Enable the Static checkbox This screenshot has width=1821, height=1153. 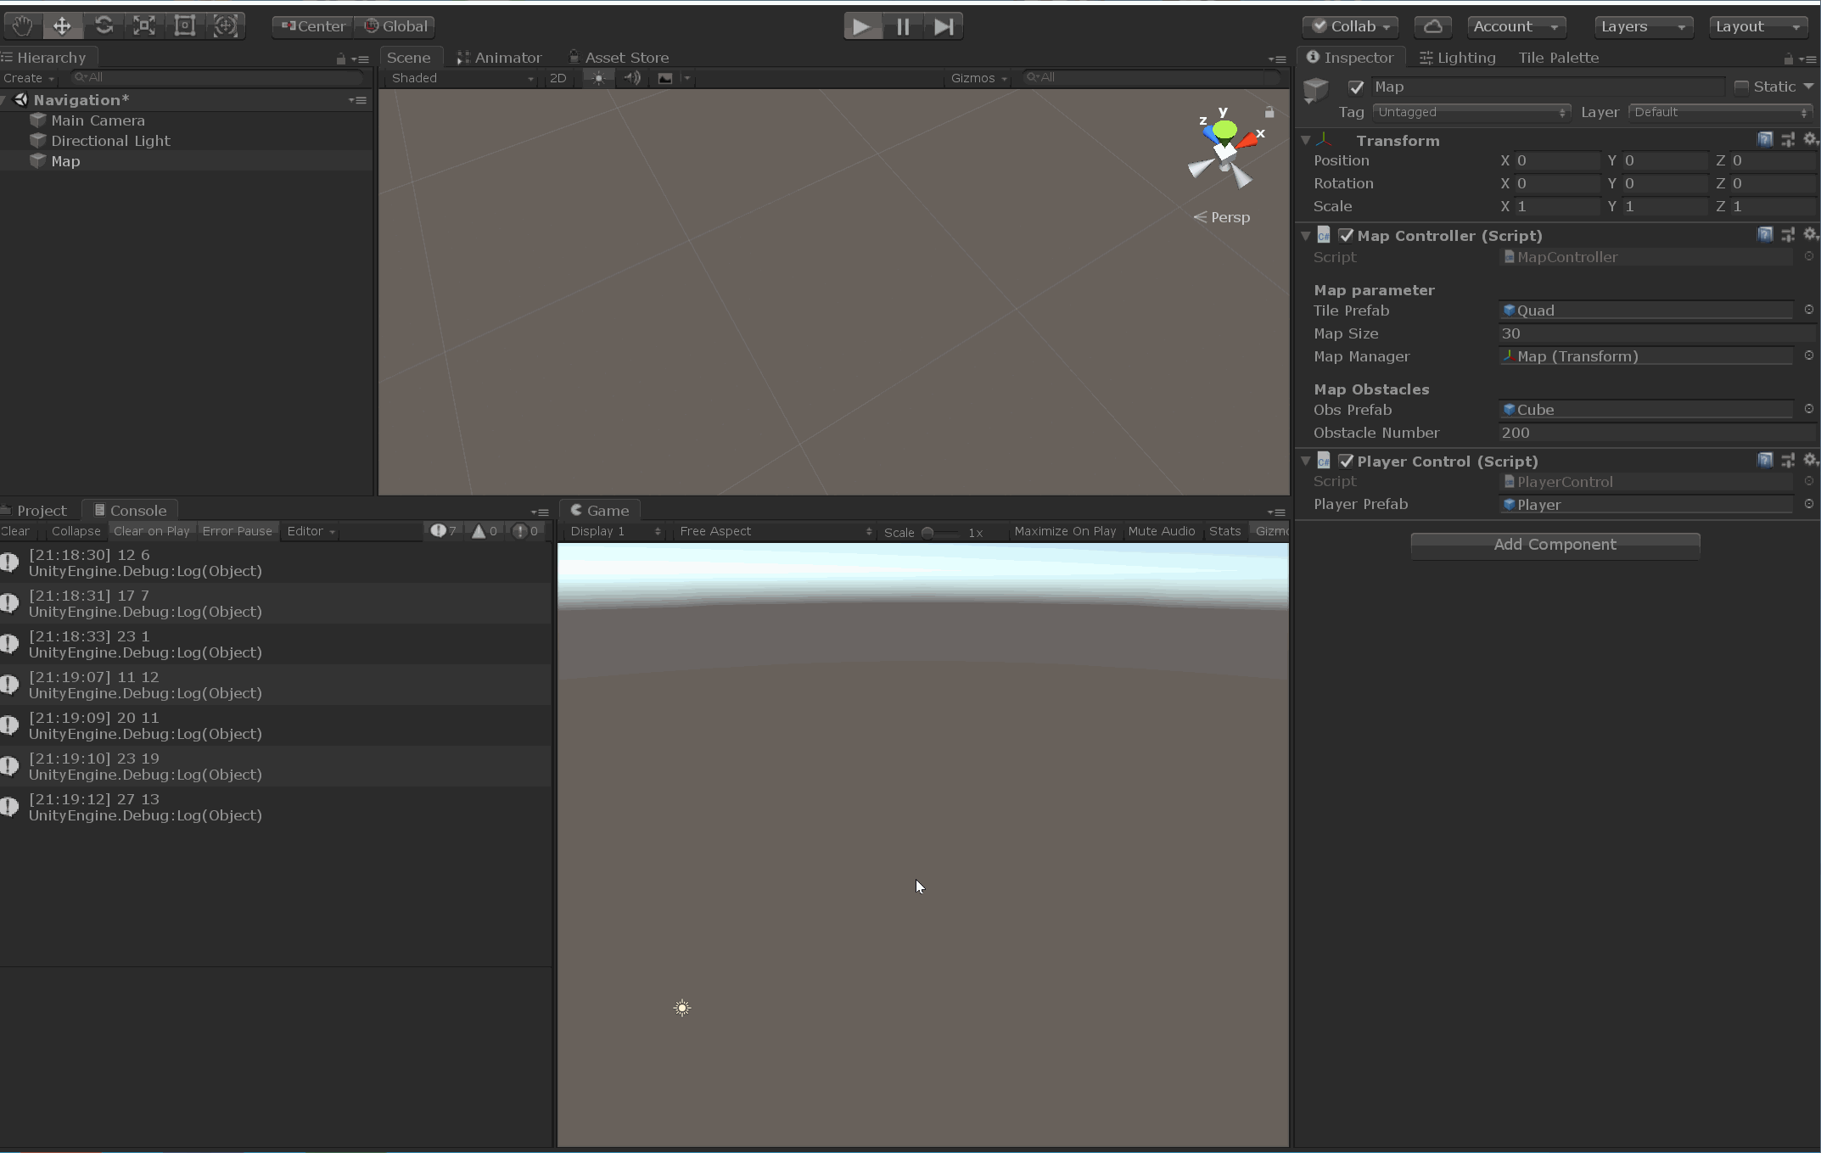(1741, 87)
